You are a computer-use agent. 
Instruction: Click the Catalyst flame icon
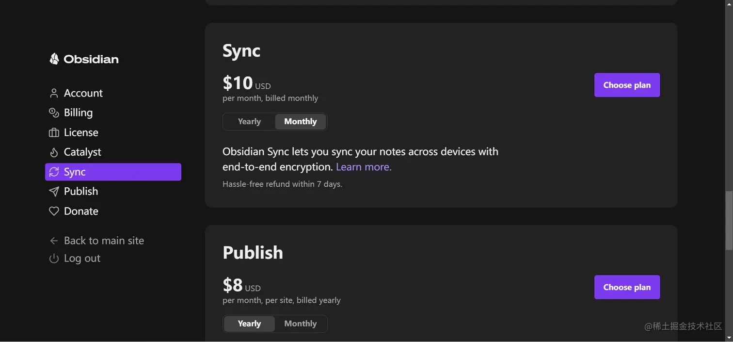(54, 152)
